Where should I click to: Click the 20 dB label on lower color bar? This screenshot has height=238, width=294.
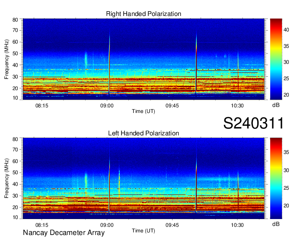click(x=286, y=206)
